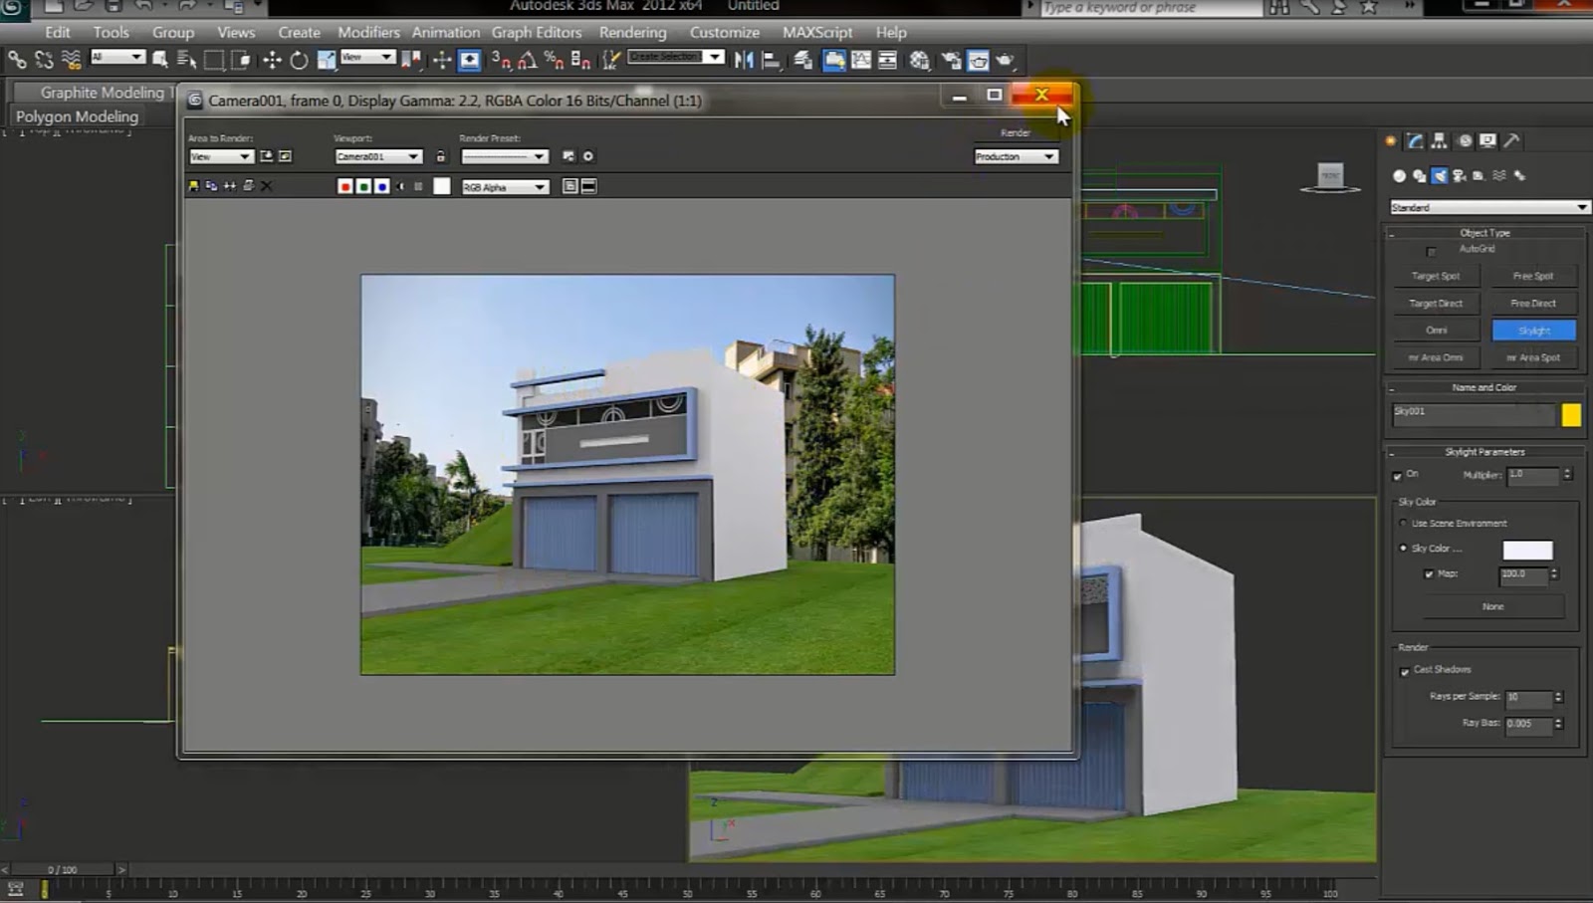Select the Use Scene Environment option
Image resolution: width=1593 pixels, height=903 pixels.
(1404, 523)
